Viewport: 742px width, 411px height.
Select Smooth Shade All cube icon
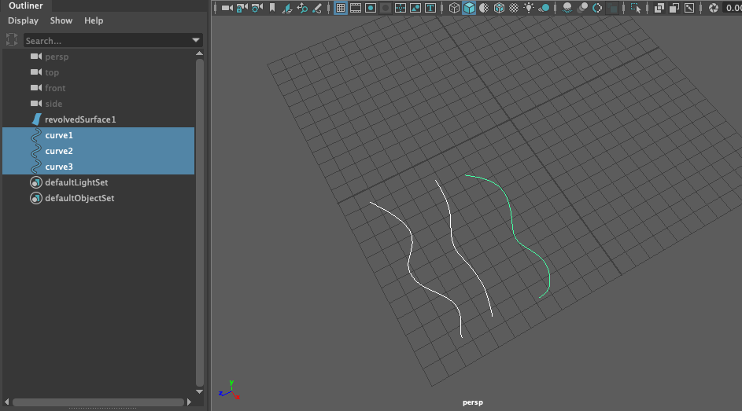click(x=469, y=8)
